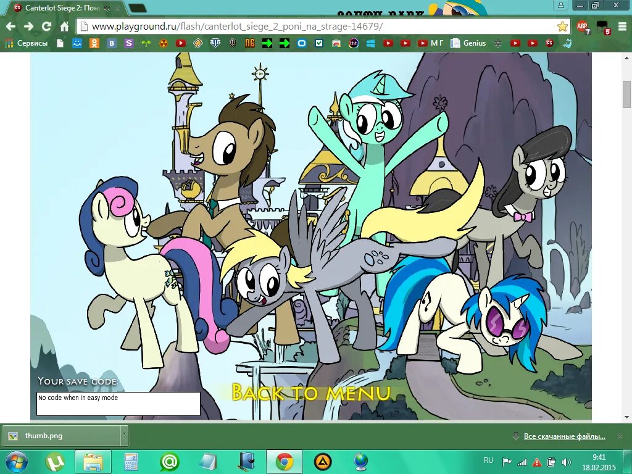Open Action Center flag in the tray

[507, 462]
